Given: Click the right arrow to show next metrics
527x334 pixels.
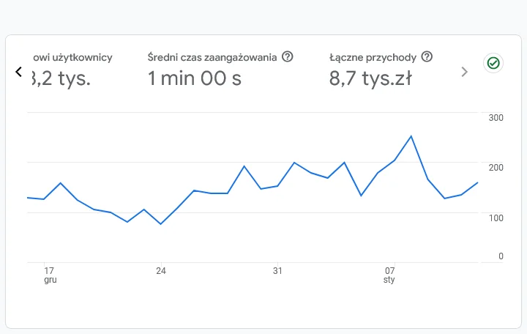Looking at the screenshot, I should point(464,72).
